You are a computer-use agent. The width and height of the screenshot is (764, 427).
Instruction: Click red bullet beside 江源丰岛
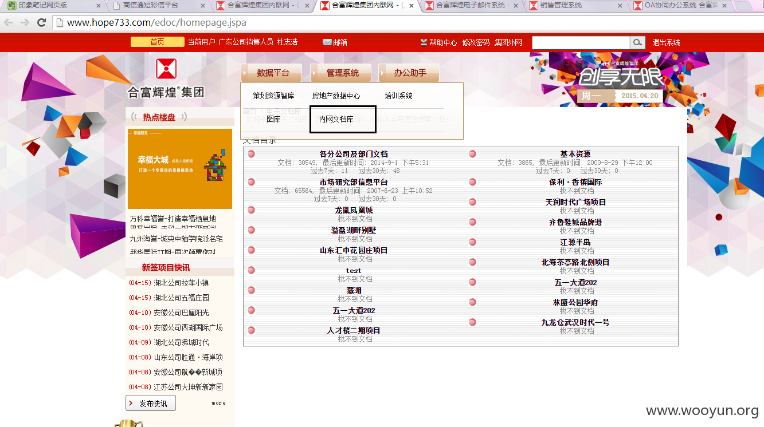click(x=472, y=242)
